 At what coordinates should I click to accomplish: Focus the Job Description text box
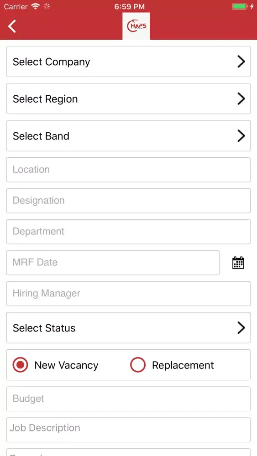tap(128, 430)
